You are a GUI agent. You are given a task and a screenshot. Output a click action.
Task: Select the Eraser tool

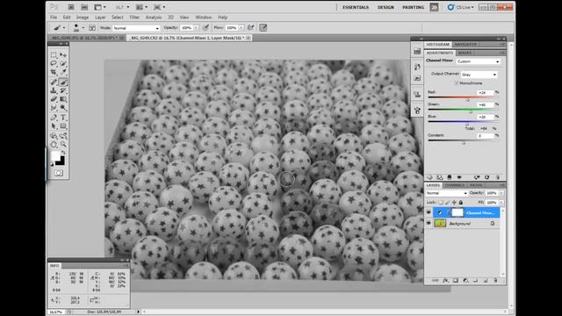point(54,99)
